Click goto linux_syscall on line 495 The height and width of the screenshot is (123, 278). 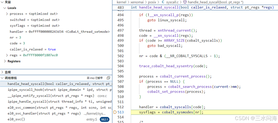click(167, 20)
